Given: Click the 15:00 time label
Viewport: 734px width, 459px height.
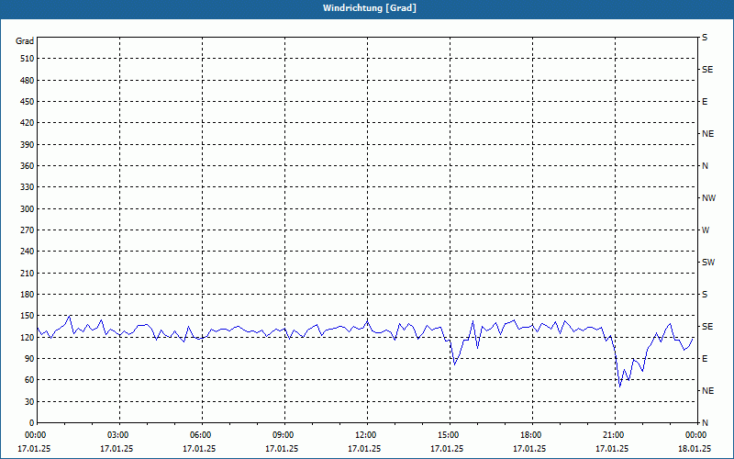Looking at the screenshot, I should click(450, 435).
